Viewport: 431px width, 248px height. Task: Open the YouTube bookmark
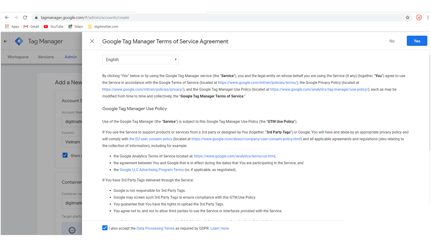click(x=54, y=26)
